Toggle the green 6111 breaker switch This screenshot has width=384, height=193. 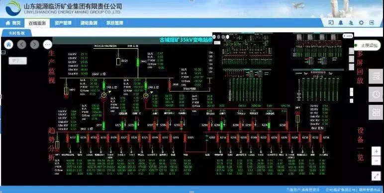click(103, 125)
